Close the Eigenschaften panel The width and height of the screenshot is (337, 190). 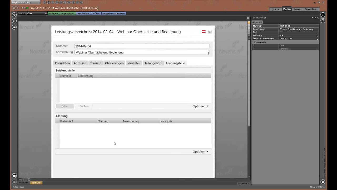[318, 18]
